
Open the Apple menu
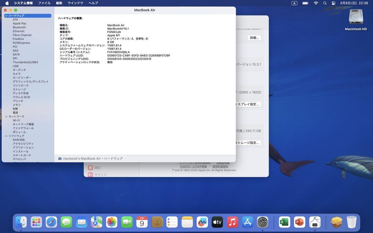[7, 3]
